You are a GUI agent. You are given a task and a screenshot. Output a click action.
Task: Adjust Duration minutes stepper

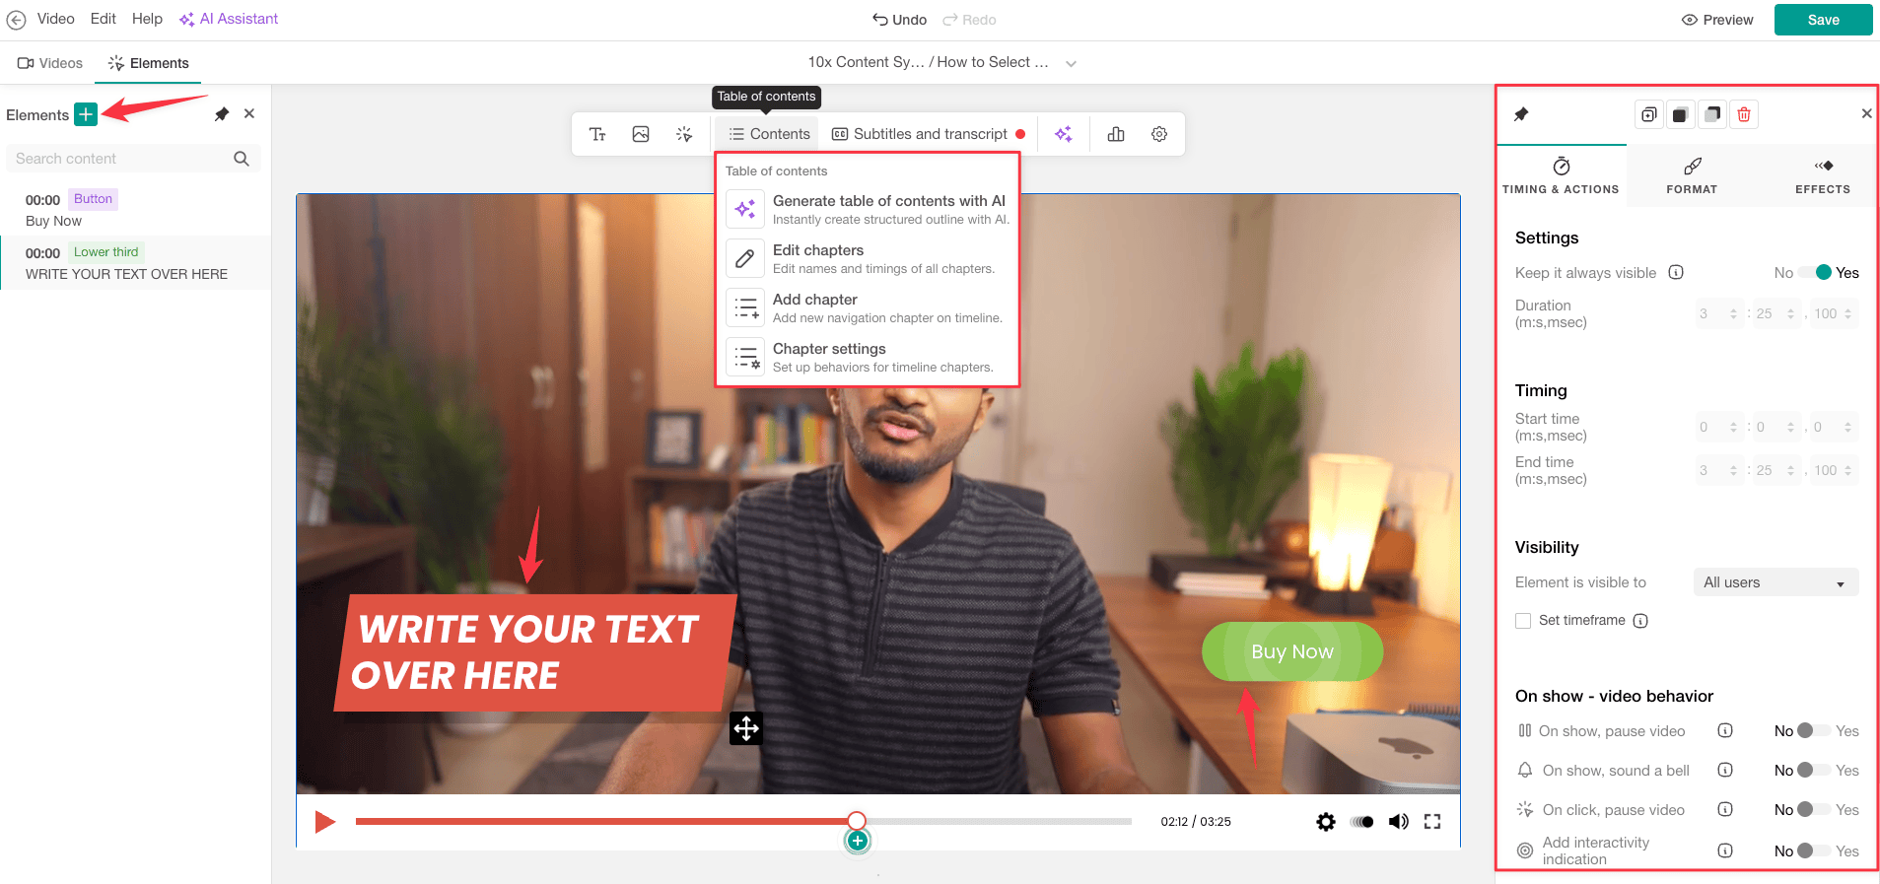pos(1733,313)
